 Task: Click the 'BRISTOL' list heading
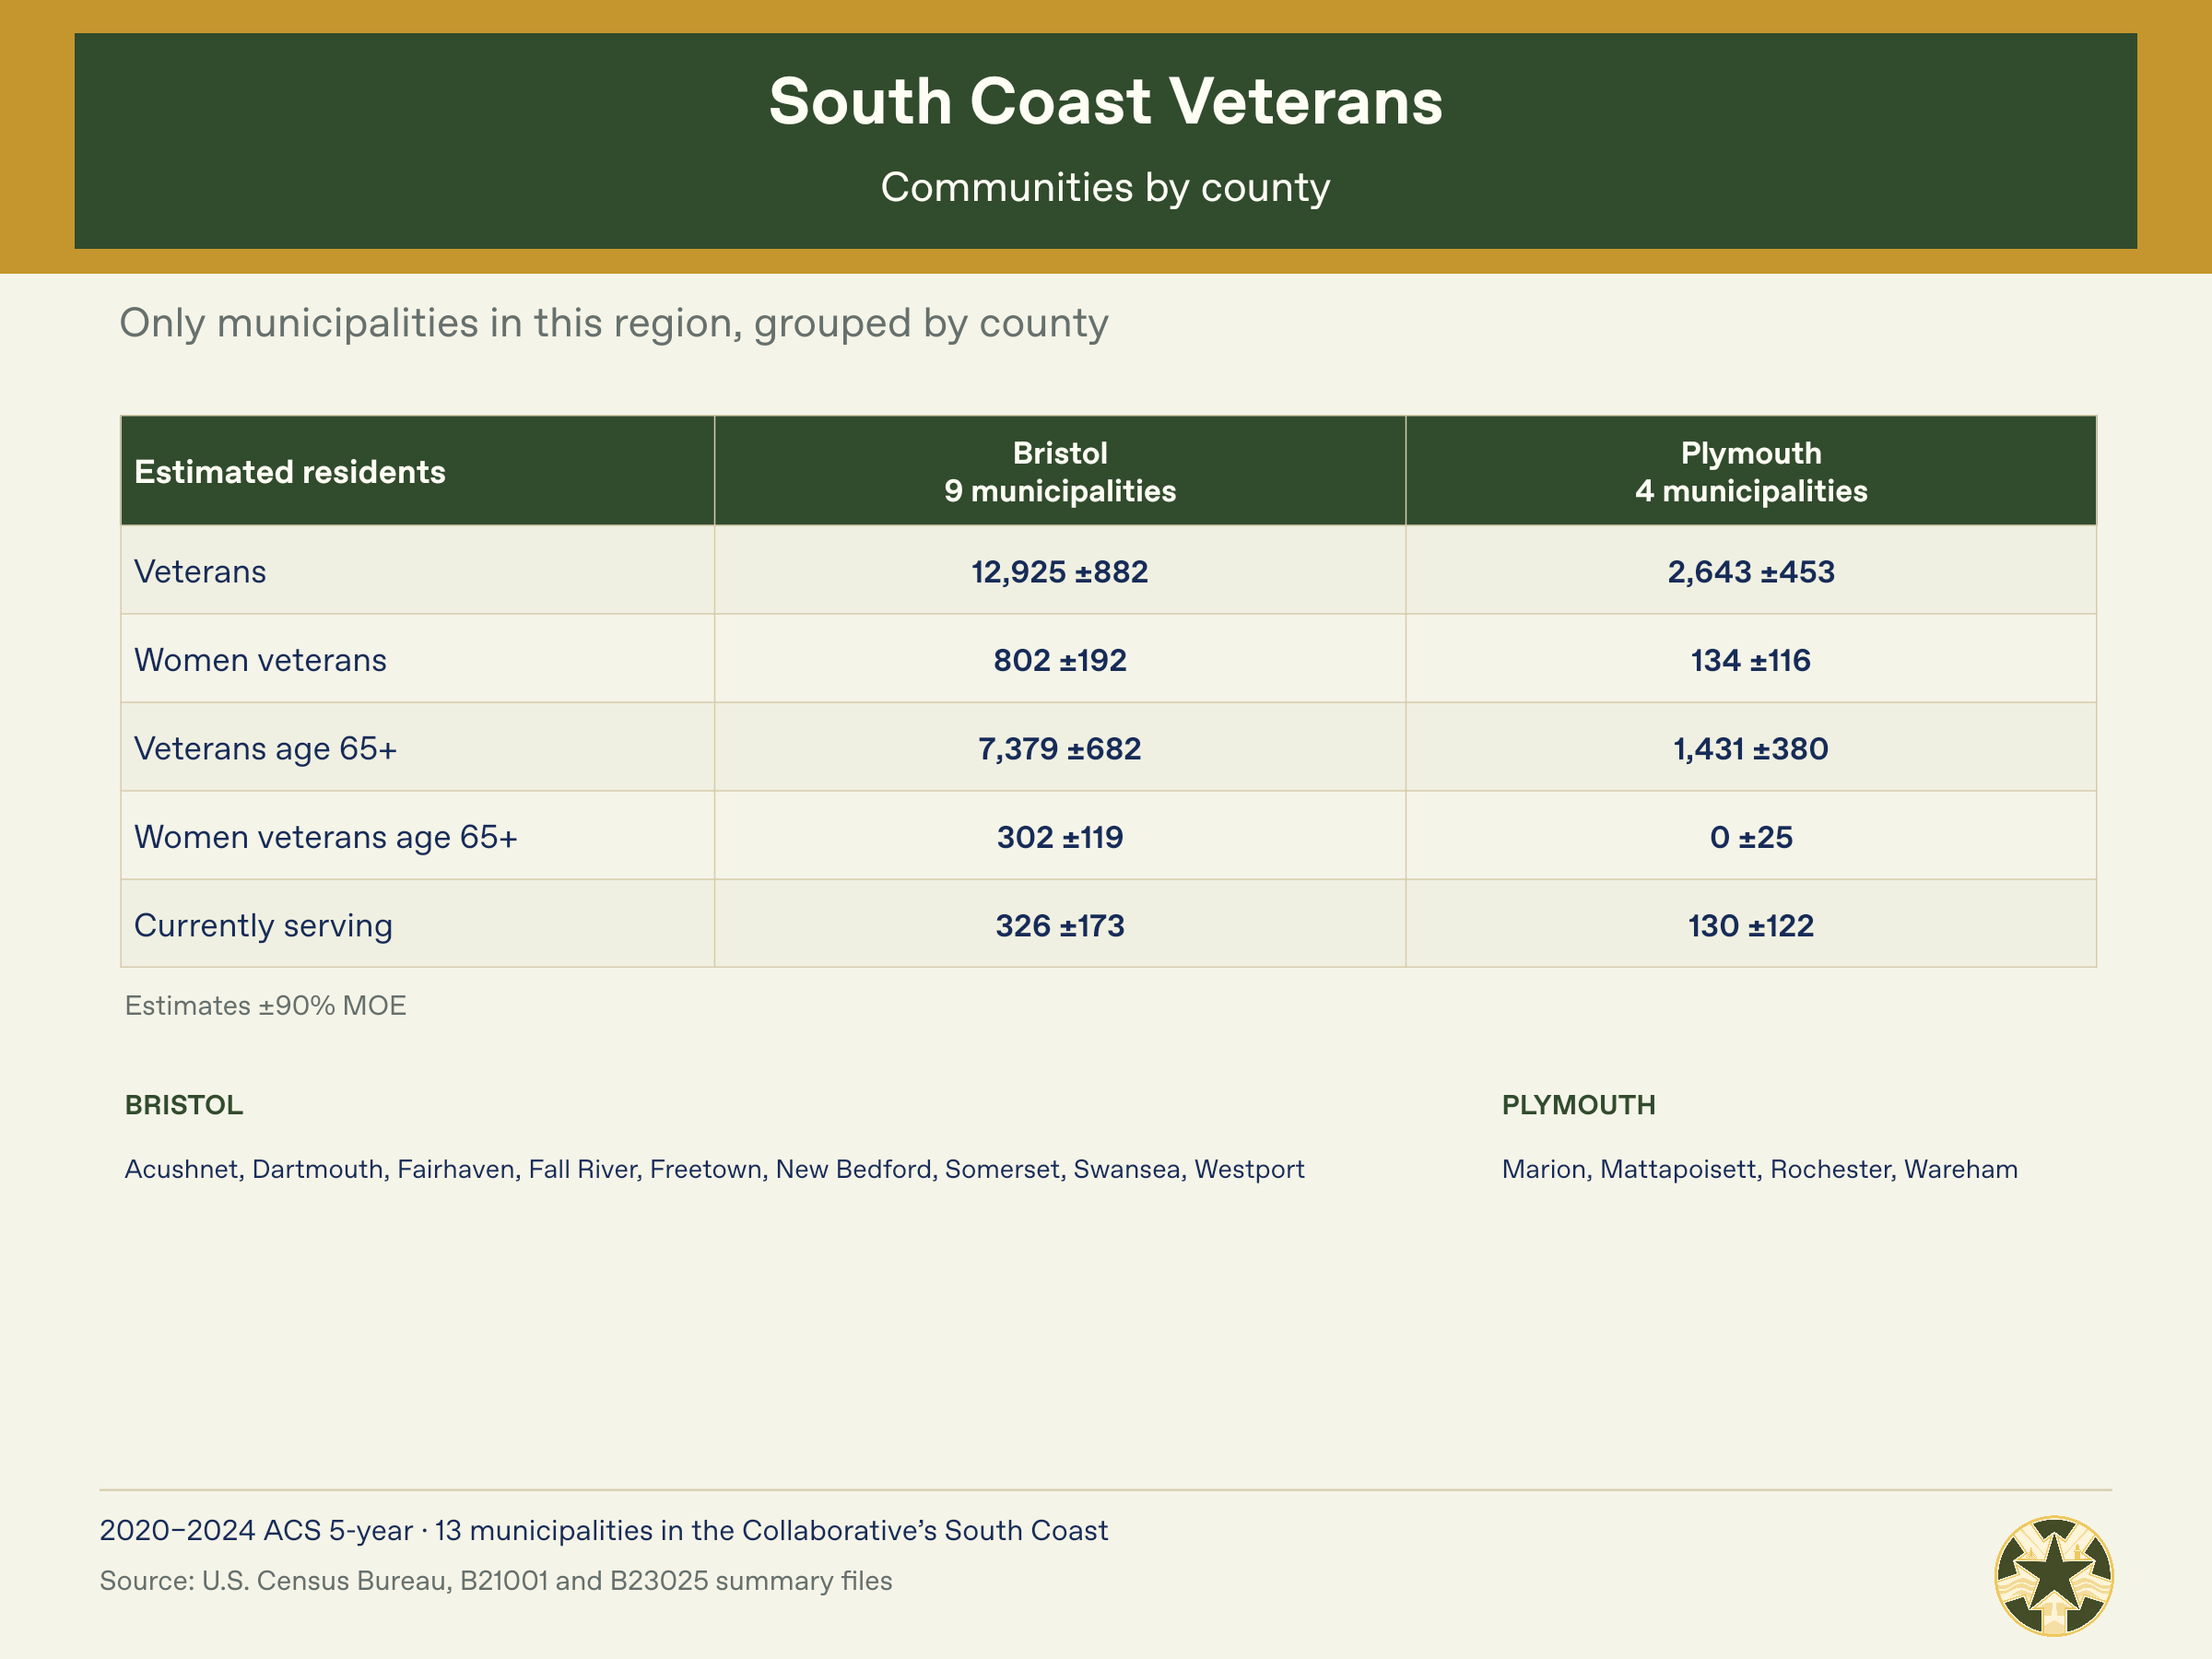click(x=184, y=1105)
